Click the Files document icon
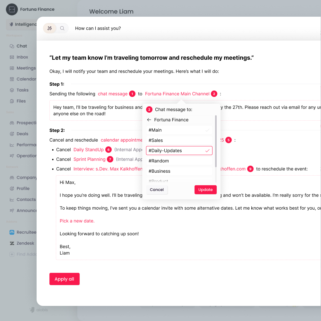 point(12,101)
